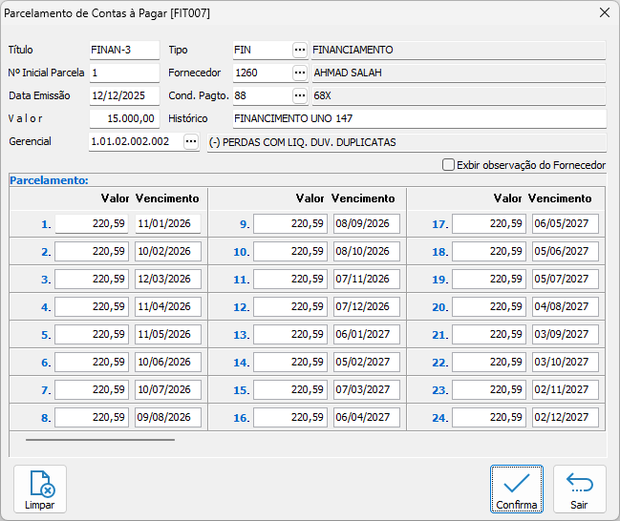Click the horizontal scrollbar under installments
The image size is (620, 521).
pos(100,440)
